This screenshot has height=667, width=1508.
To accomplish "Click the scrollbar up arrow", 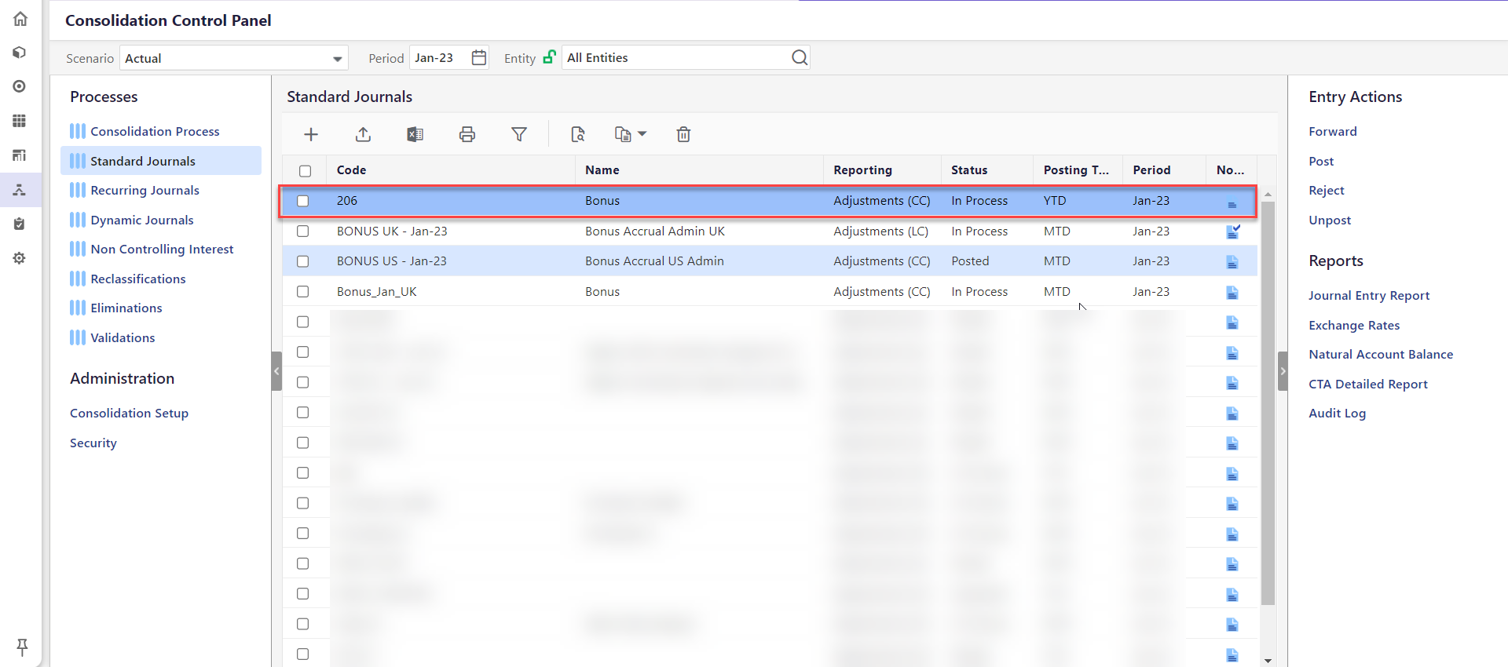I will (x=1268, y=194).
